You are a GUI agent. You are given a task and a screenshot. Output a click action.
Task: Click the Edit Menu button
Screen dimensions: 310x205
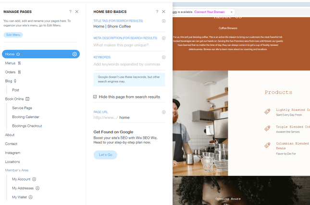(x=13, y=35)
